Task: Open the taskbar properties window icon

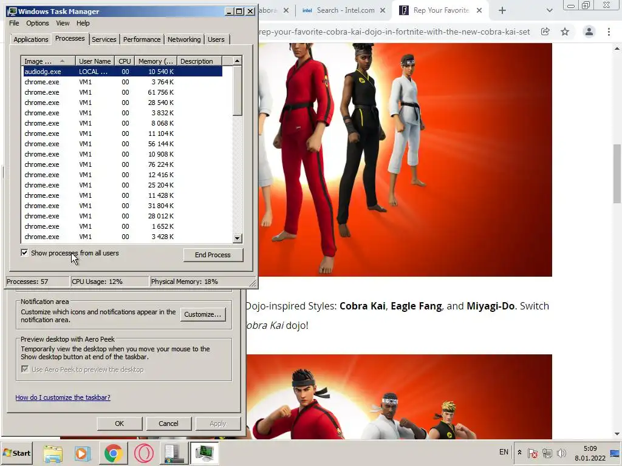Action: tap(174, 453)
